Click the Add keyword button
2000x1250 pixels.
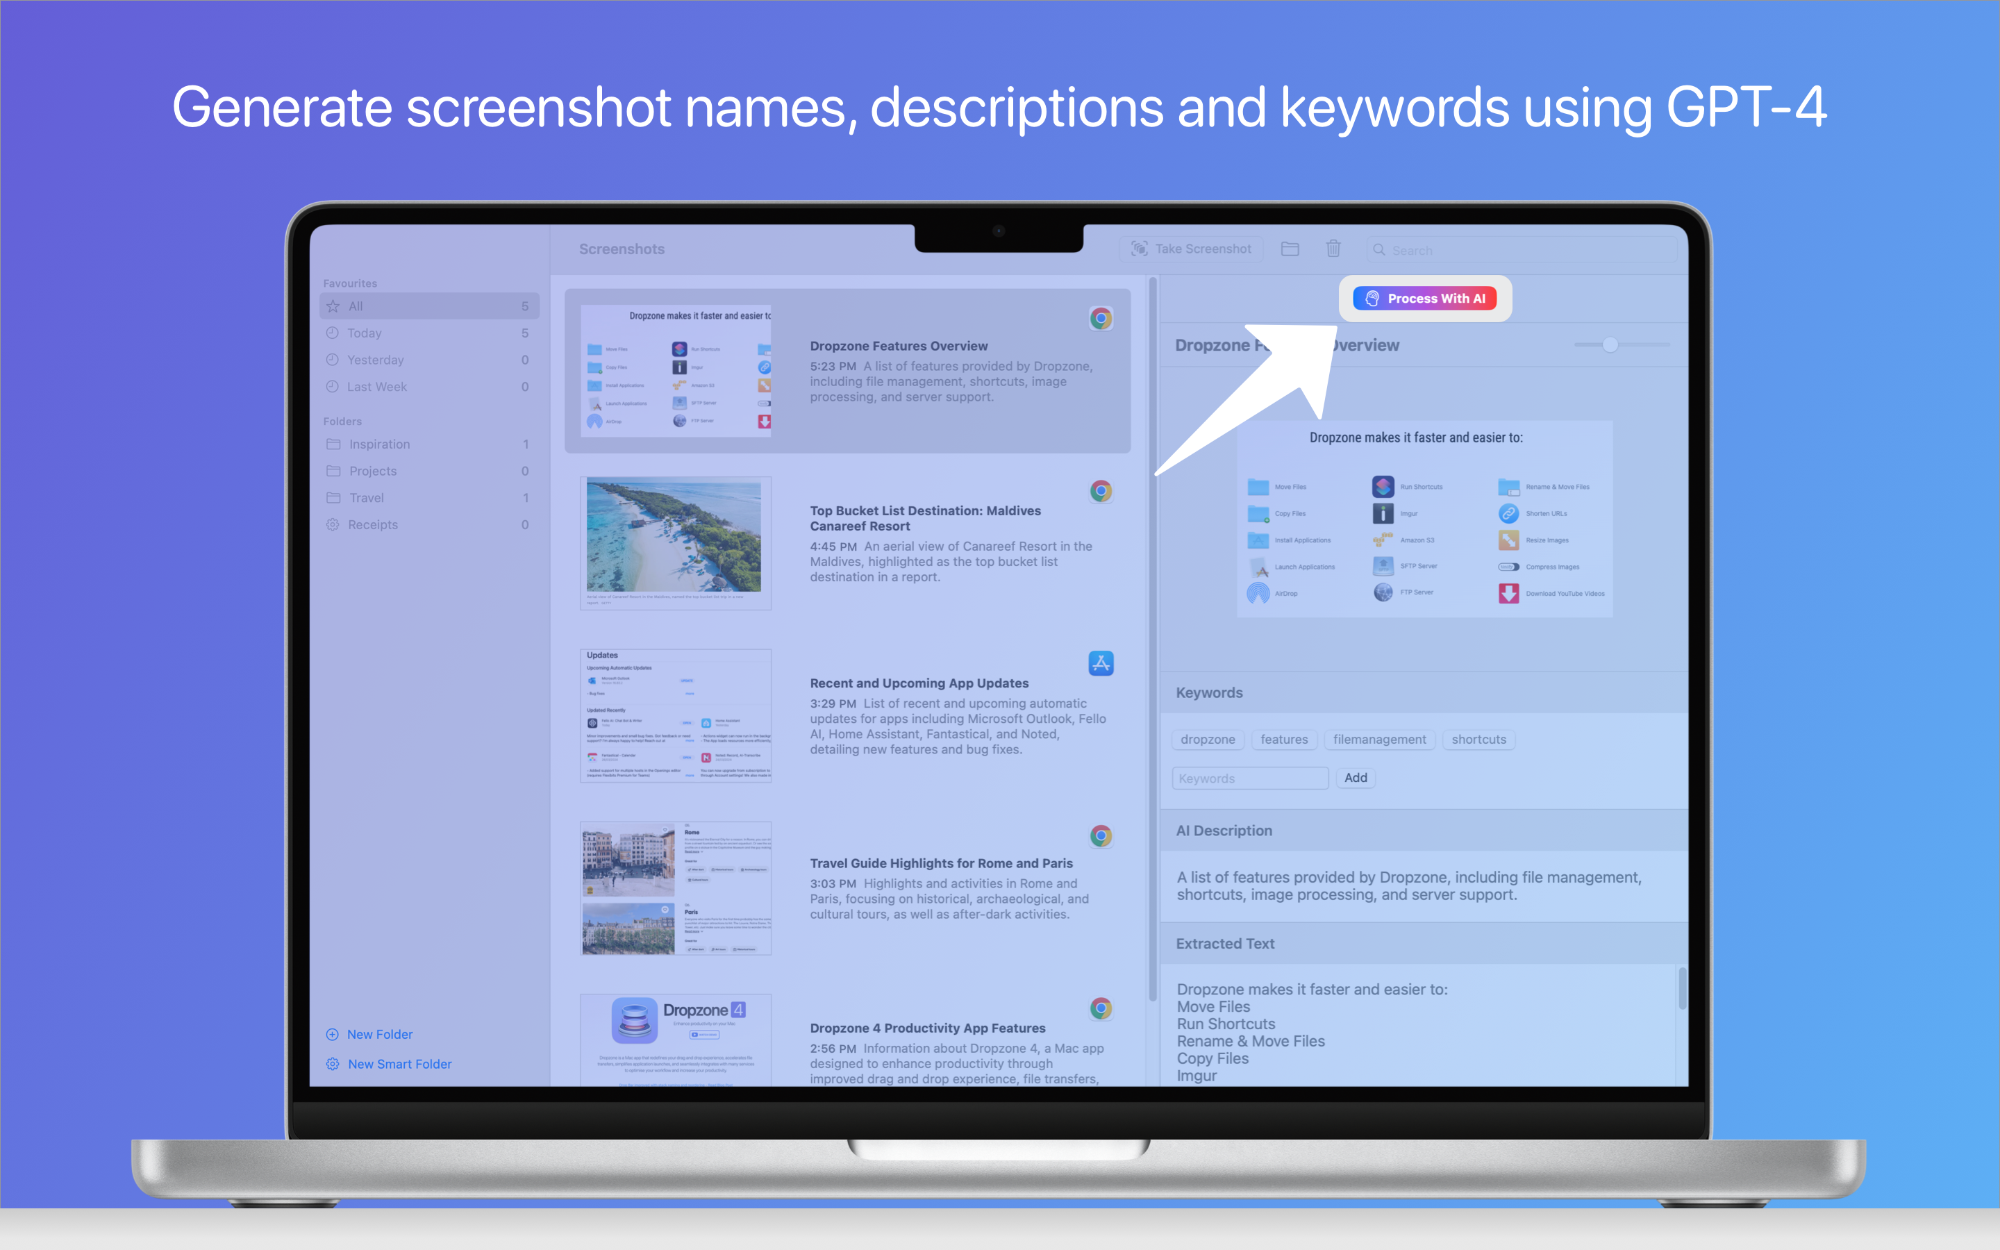[x=1355, y=778]
